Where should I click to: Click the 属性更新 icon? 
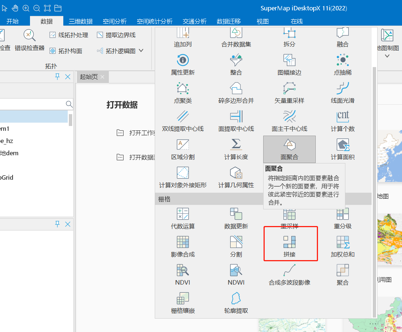point(182,64)
